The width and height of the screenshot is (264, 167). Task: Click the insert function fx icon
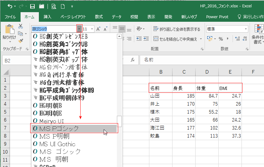[132, 60]
